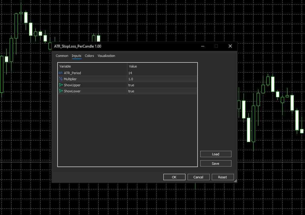Switch to the Common tab
The image size is (305, 215).
[x=62, y=56]
